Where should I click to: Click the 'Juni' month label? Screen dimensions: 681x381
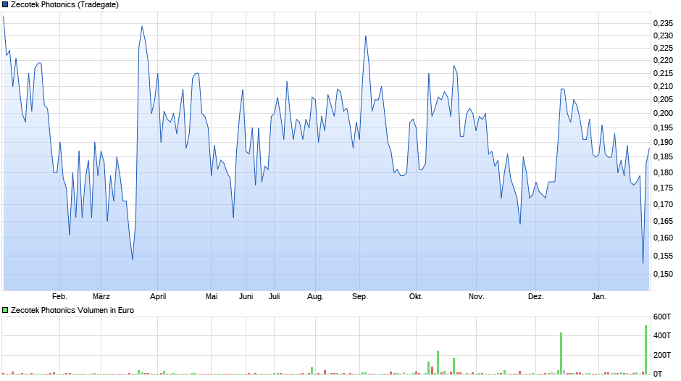pos(246,297)
